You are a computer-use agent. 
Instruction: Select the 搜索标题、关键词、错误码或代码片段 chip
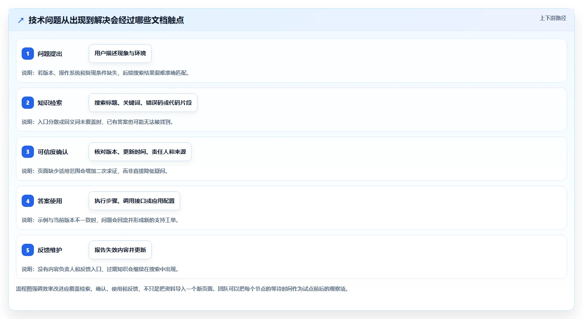tap(143, 103)
